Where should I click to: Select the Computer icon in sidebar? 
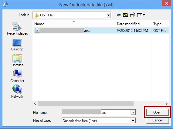coord(17,76)
